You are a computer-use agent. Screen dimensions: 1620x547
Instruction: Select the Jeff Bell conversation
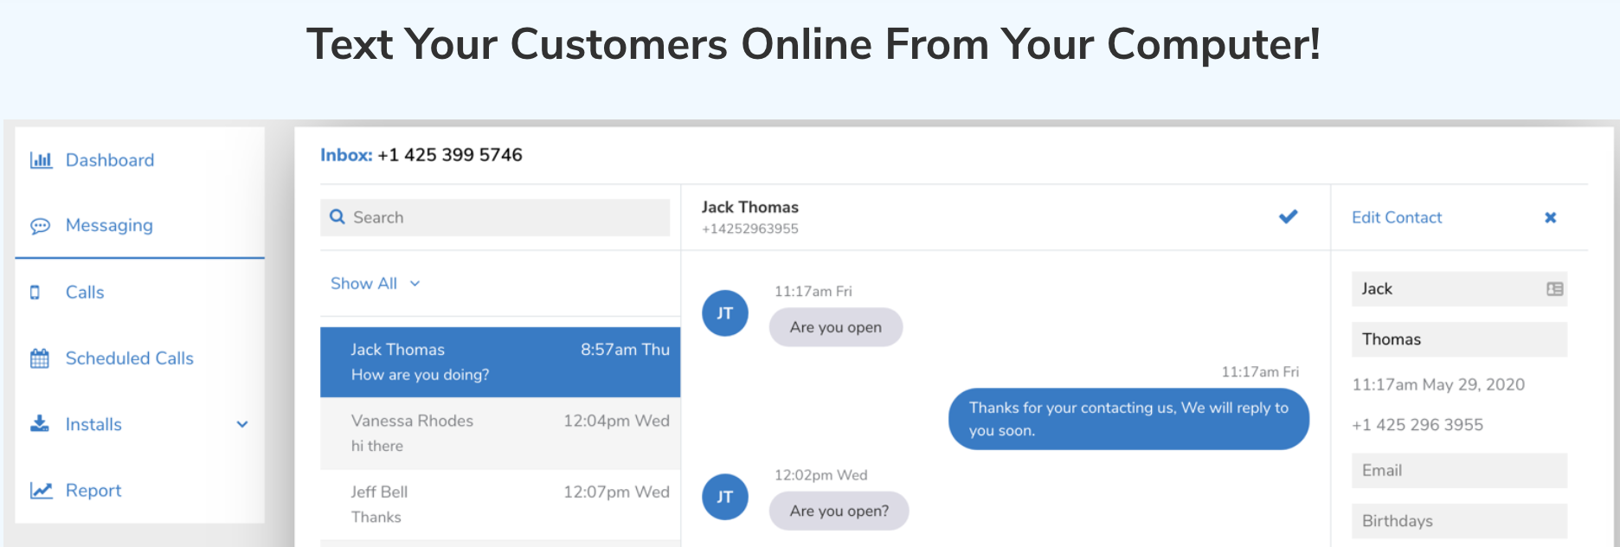tap(500, 504)
